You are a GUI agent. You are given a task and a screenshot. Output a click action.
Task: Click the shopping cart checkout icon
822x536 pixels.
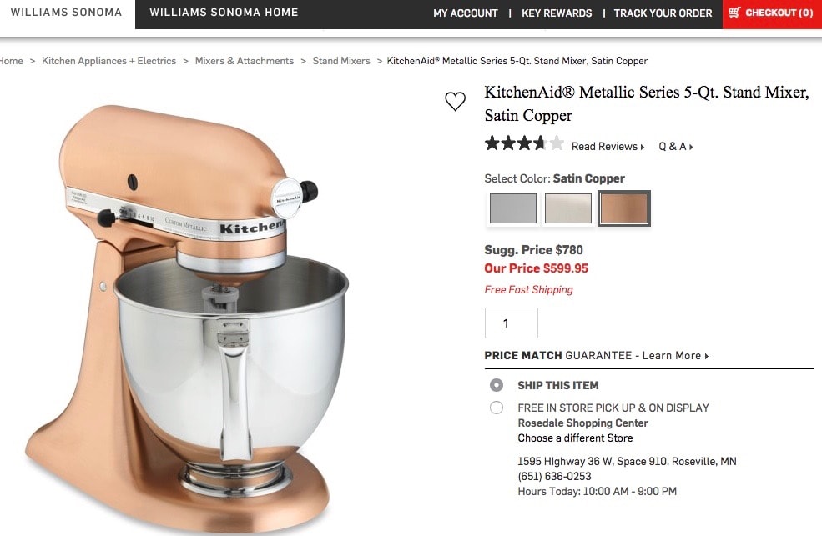pos(734,13)
